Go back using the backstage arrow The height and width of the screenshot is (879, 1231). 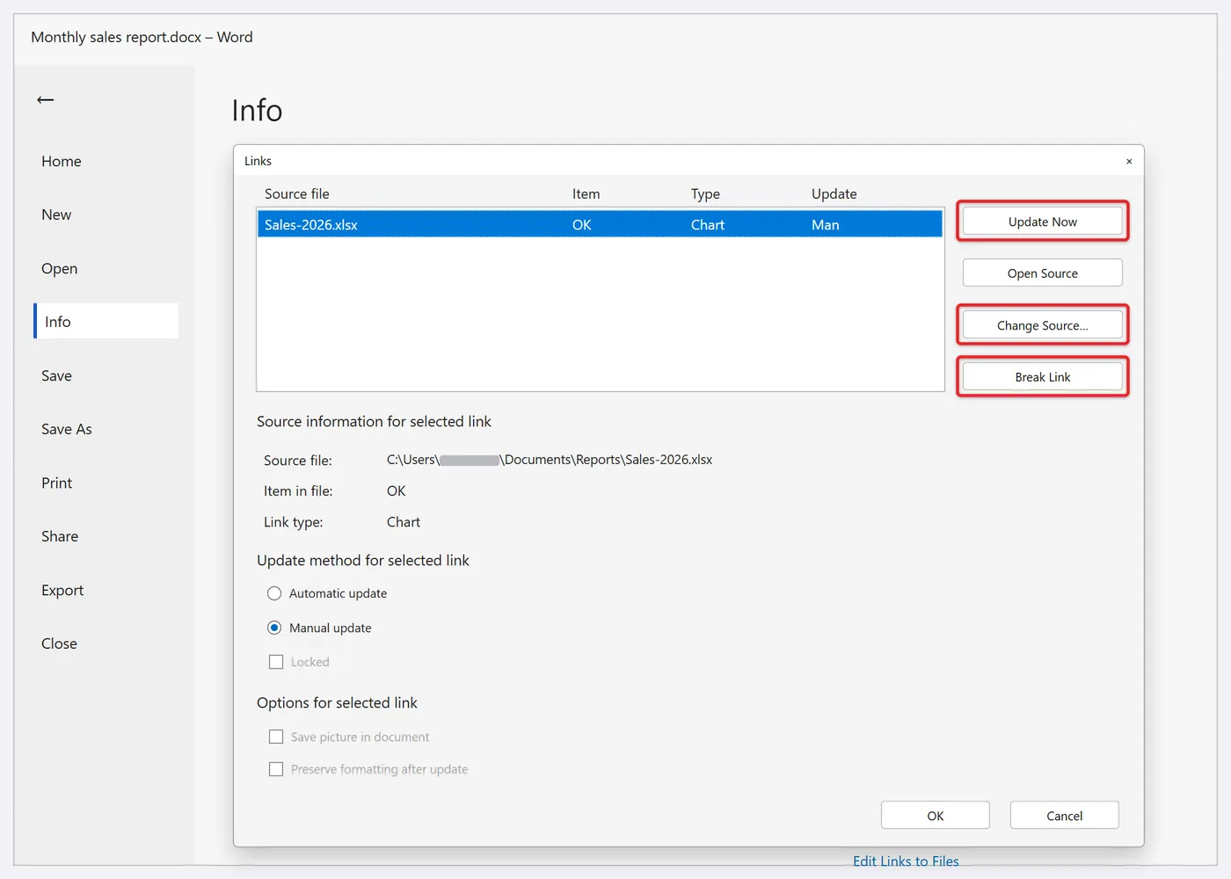(x=46, y=100)
